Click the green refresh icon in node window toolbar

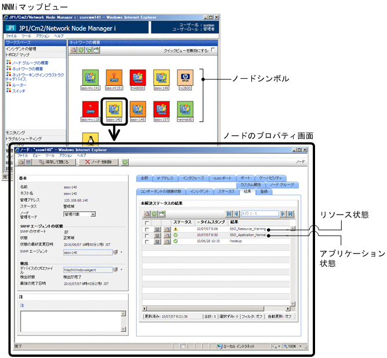[x=125, y=162]
